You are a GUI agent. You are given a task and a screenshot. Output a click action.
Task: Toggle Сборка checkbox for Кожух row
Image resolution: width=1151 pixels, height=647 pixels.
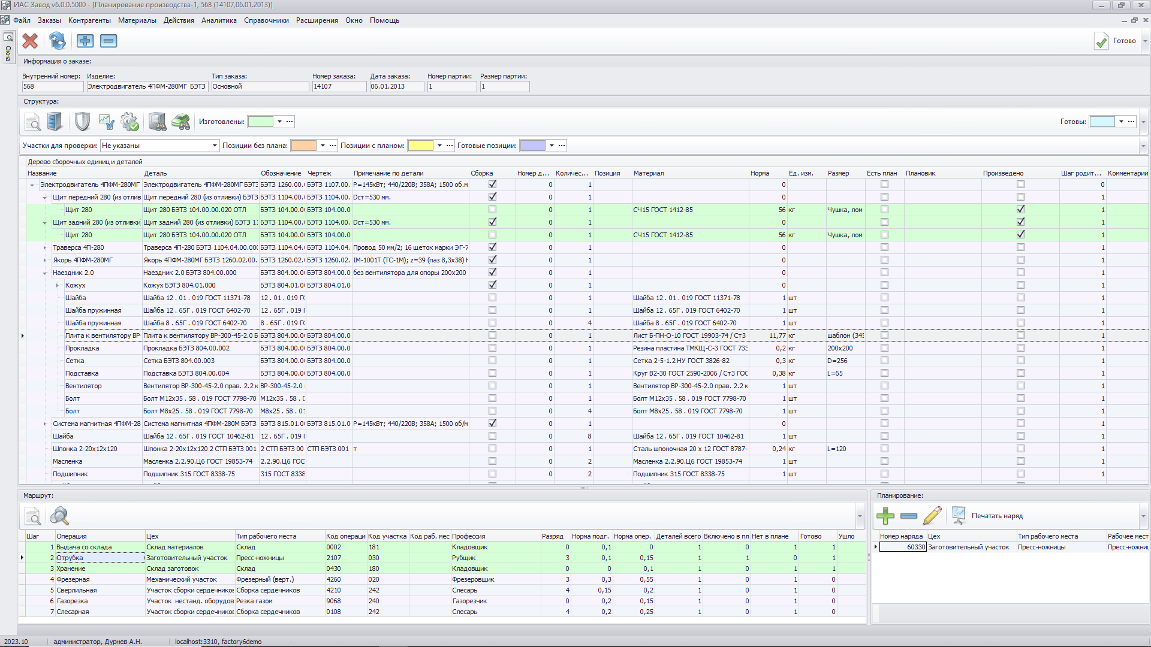pyautogui.click(x=492, y=285)
